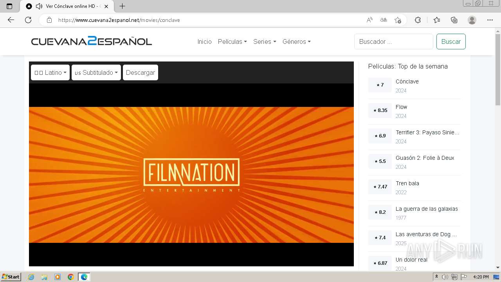Viewport: 501px width, 282px height.
Task: Open Edge settings and more menu
Action: coord(490,20)
